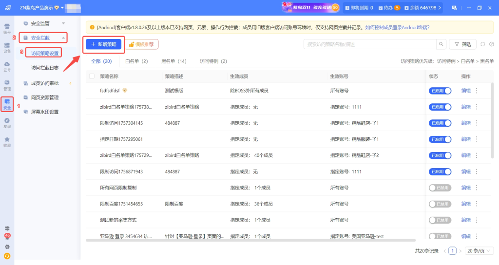The image size is (499, 265).
Task: Go to the 发现 (Discover) sidebar icon
Action: click(x=7, y=122)
